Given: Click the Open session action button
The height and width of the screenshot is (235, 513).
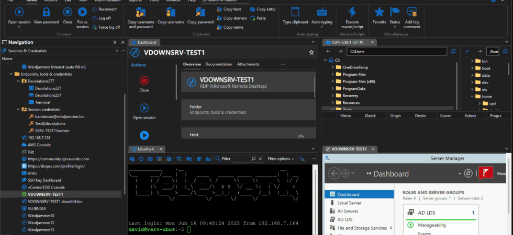Looking at the screenshot, I should [x=144, y=112].
